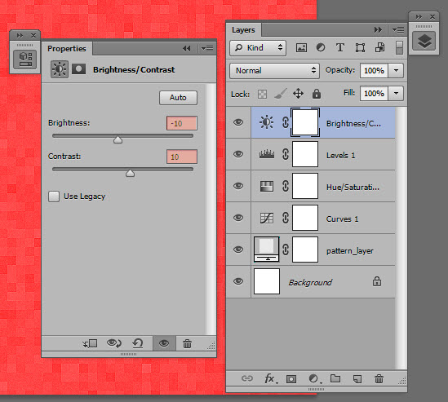Click the trash icon in Properties panel

[187, 343]
